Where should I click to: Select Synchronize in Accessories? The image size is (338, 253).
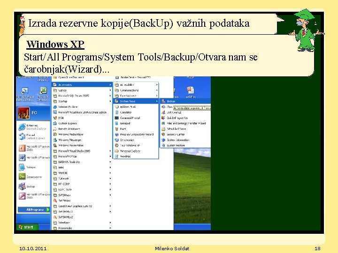[136, 140]
